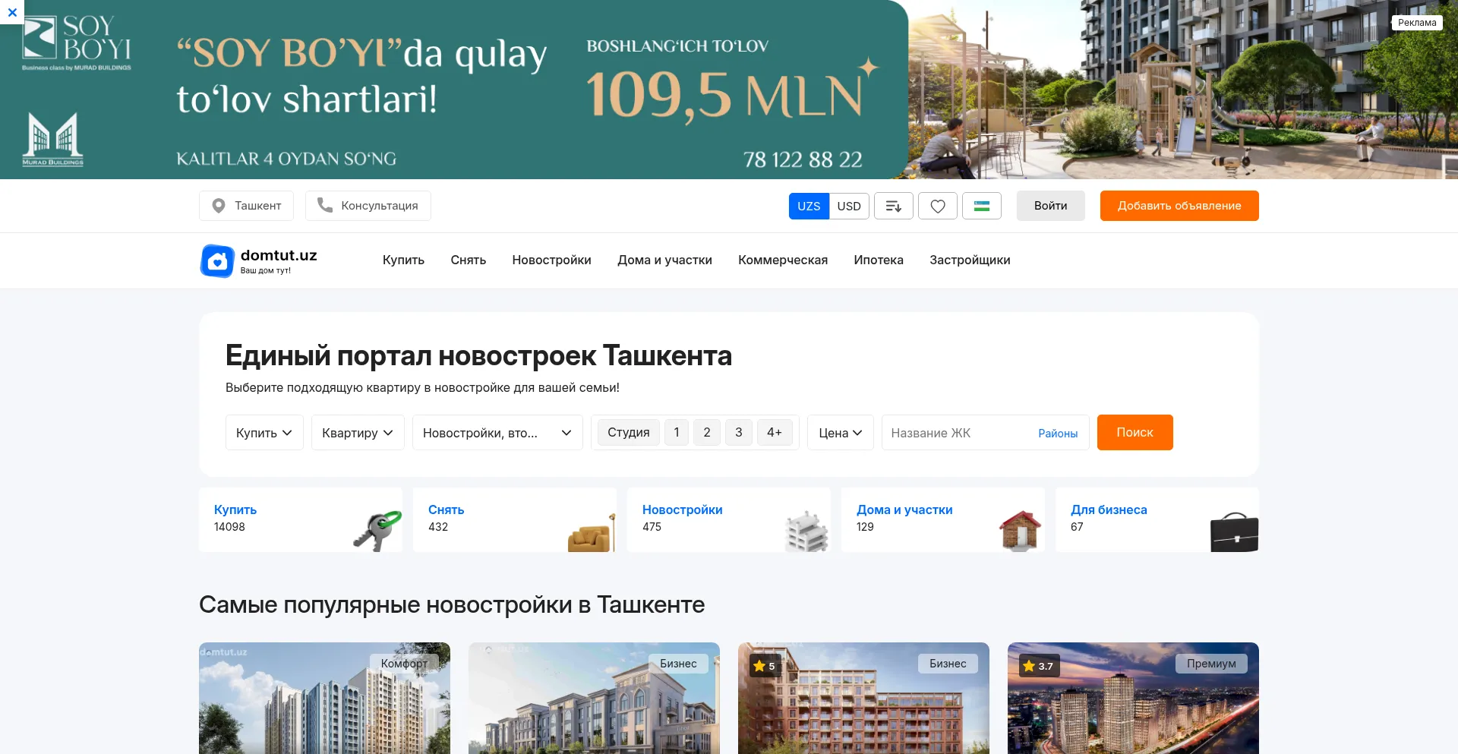The height and width of the screenshot is (754, 1458).
Task: Open the Квартиру property type dropdown
Action: (358, 433)
